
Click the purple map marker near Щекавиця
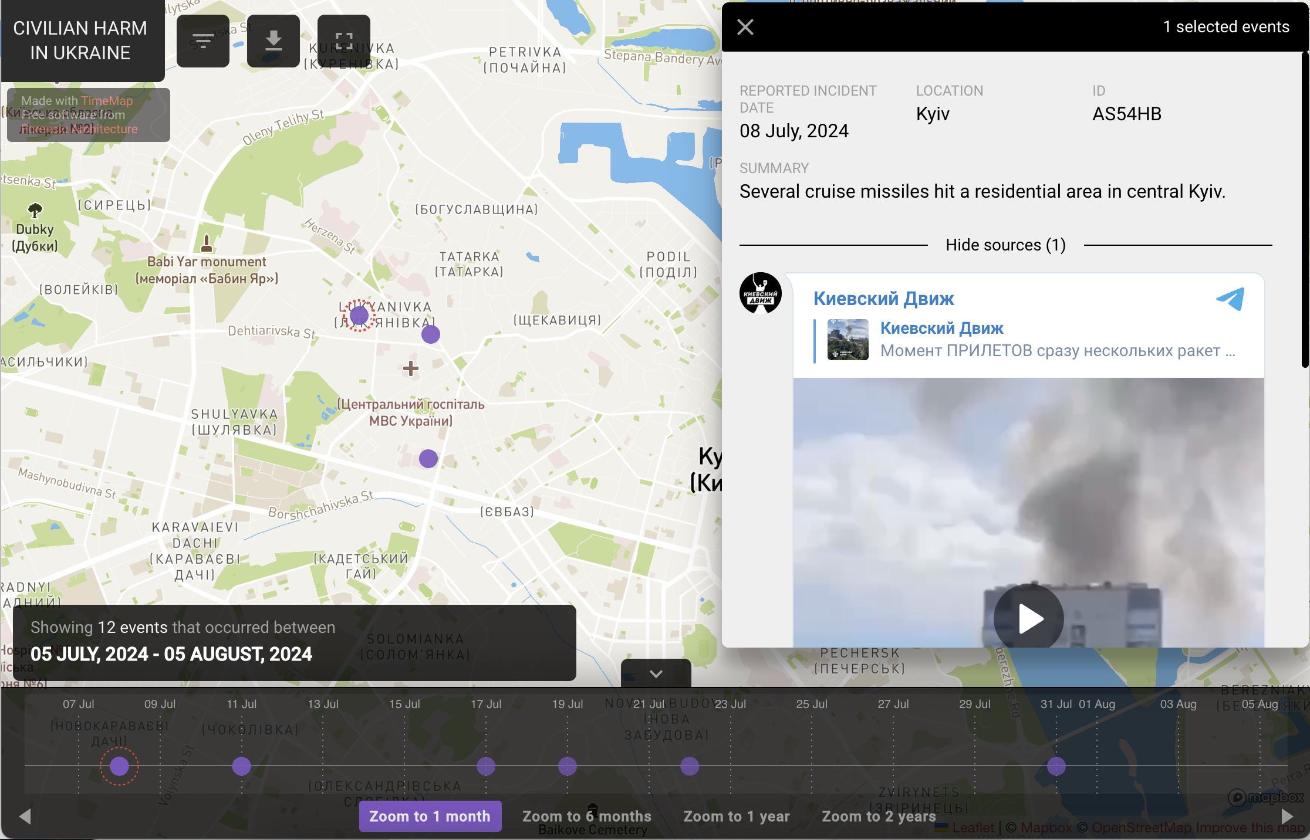[x=431, y=334]
